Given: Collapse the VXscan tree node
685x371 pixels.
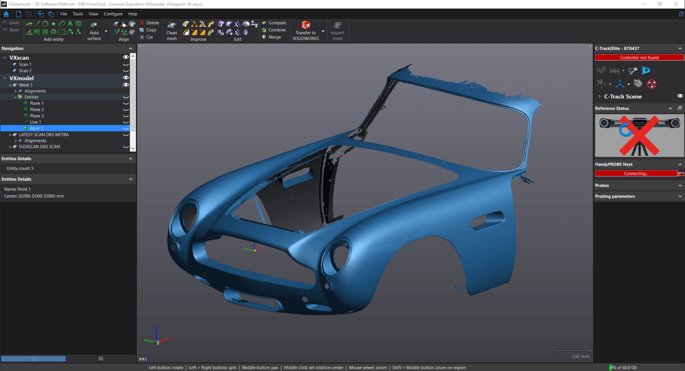Looking at the screenshot, I should (x=5, y=57).
